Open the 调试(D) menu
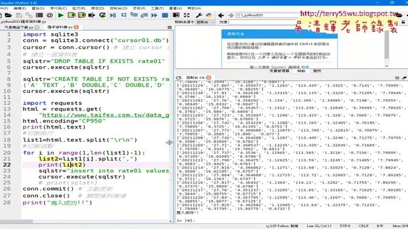The height and width of the screenshot is (229, 408). [98, 8]
